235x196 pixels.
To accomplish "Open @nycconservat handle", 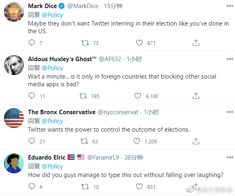I will [118, 112].
